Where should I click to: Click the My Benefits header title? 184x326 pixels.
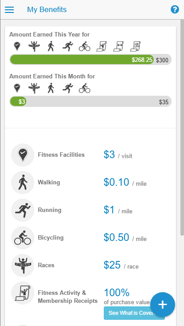coord(47,9)
